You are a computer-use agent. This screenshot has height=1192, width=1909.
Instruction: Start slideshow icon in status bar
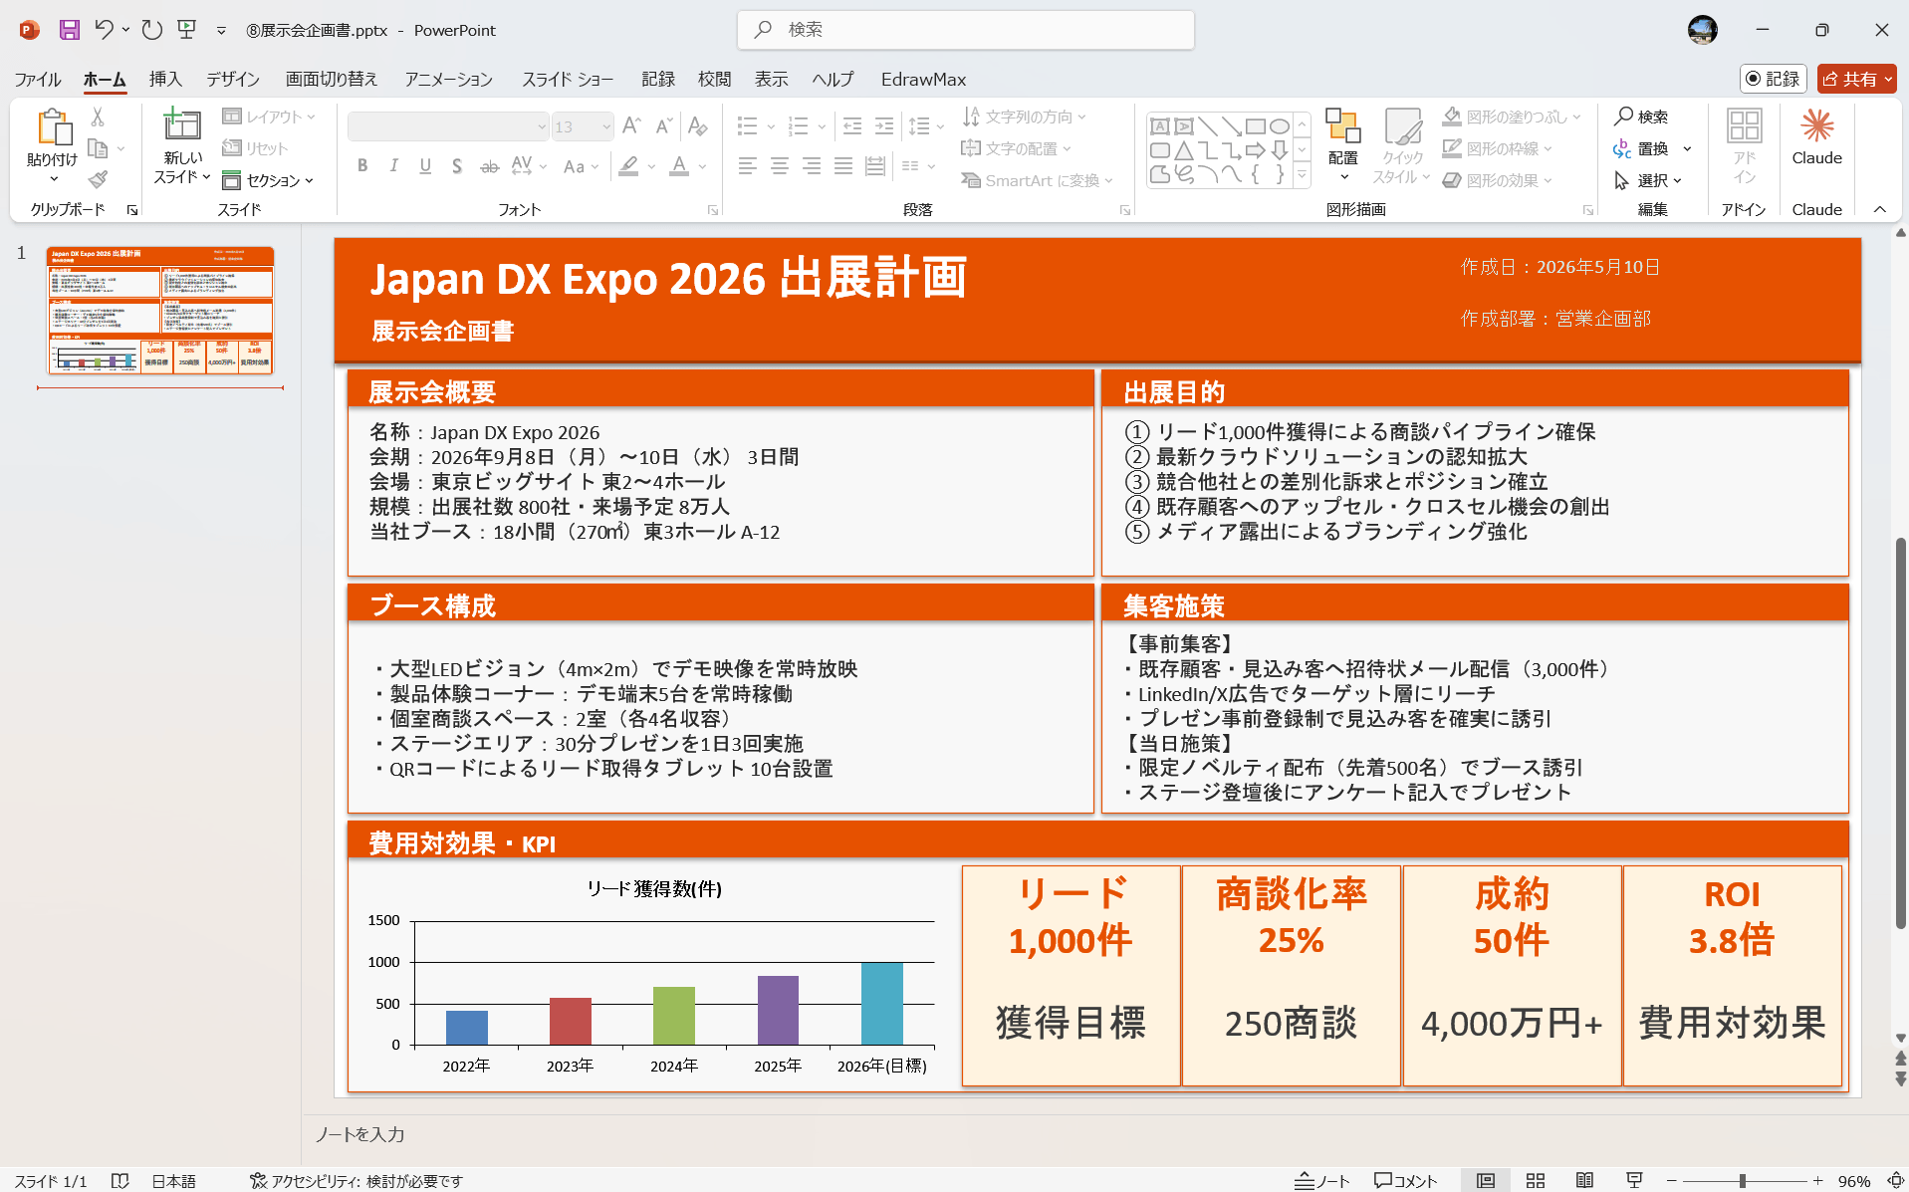pos(1634,1180)
